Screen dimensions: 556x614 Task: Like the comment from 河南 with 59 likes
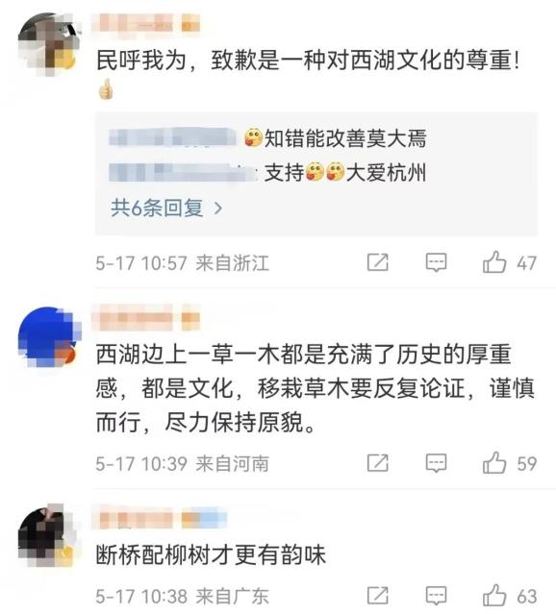(494, 463)
